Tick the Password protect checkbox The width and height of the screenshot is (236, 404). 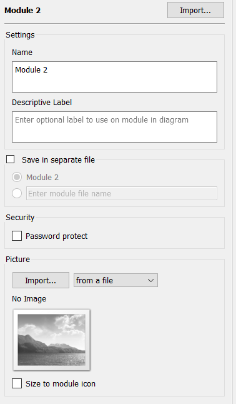click(17, 236)
